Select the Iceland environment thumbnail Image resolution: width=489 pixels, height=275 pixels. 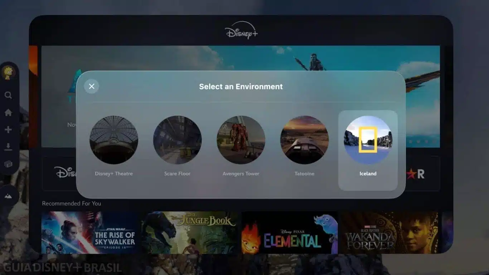pyautogui.click(x=368, y=140)
